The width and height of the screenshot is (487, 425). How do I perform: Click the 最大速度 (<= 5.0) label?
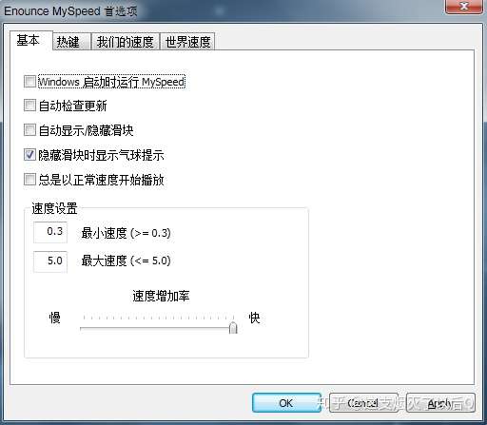tap(126, 261)
